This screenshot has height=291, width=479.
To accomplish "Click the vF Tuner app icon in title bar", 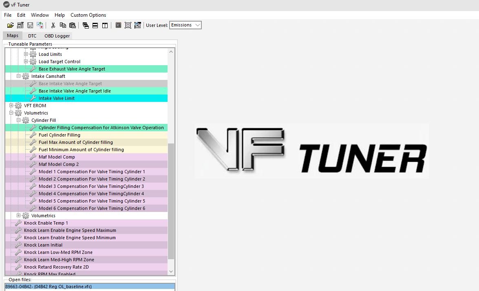I will pyautogui.click(x=6, y=4).
